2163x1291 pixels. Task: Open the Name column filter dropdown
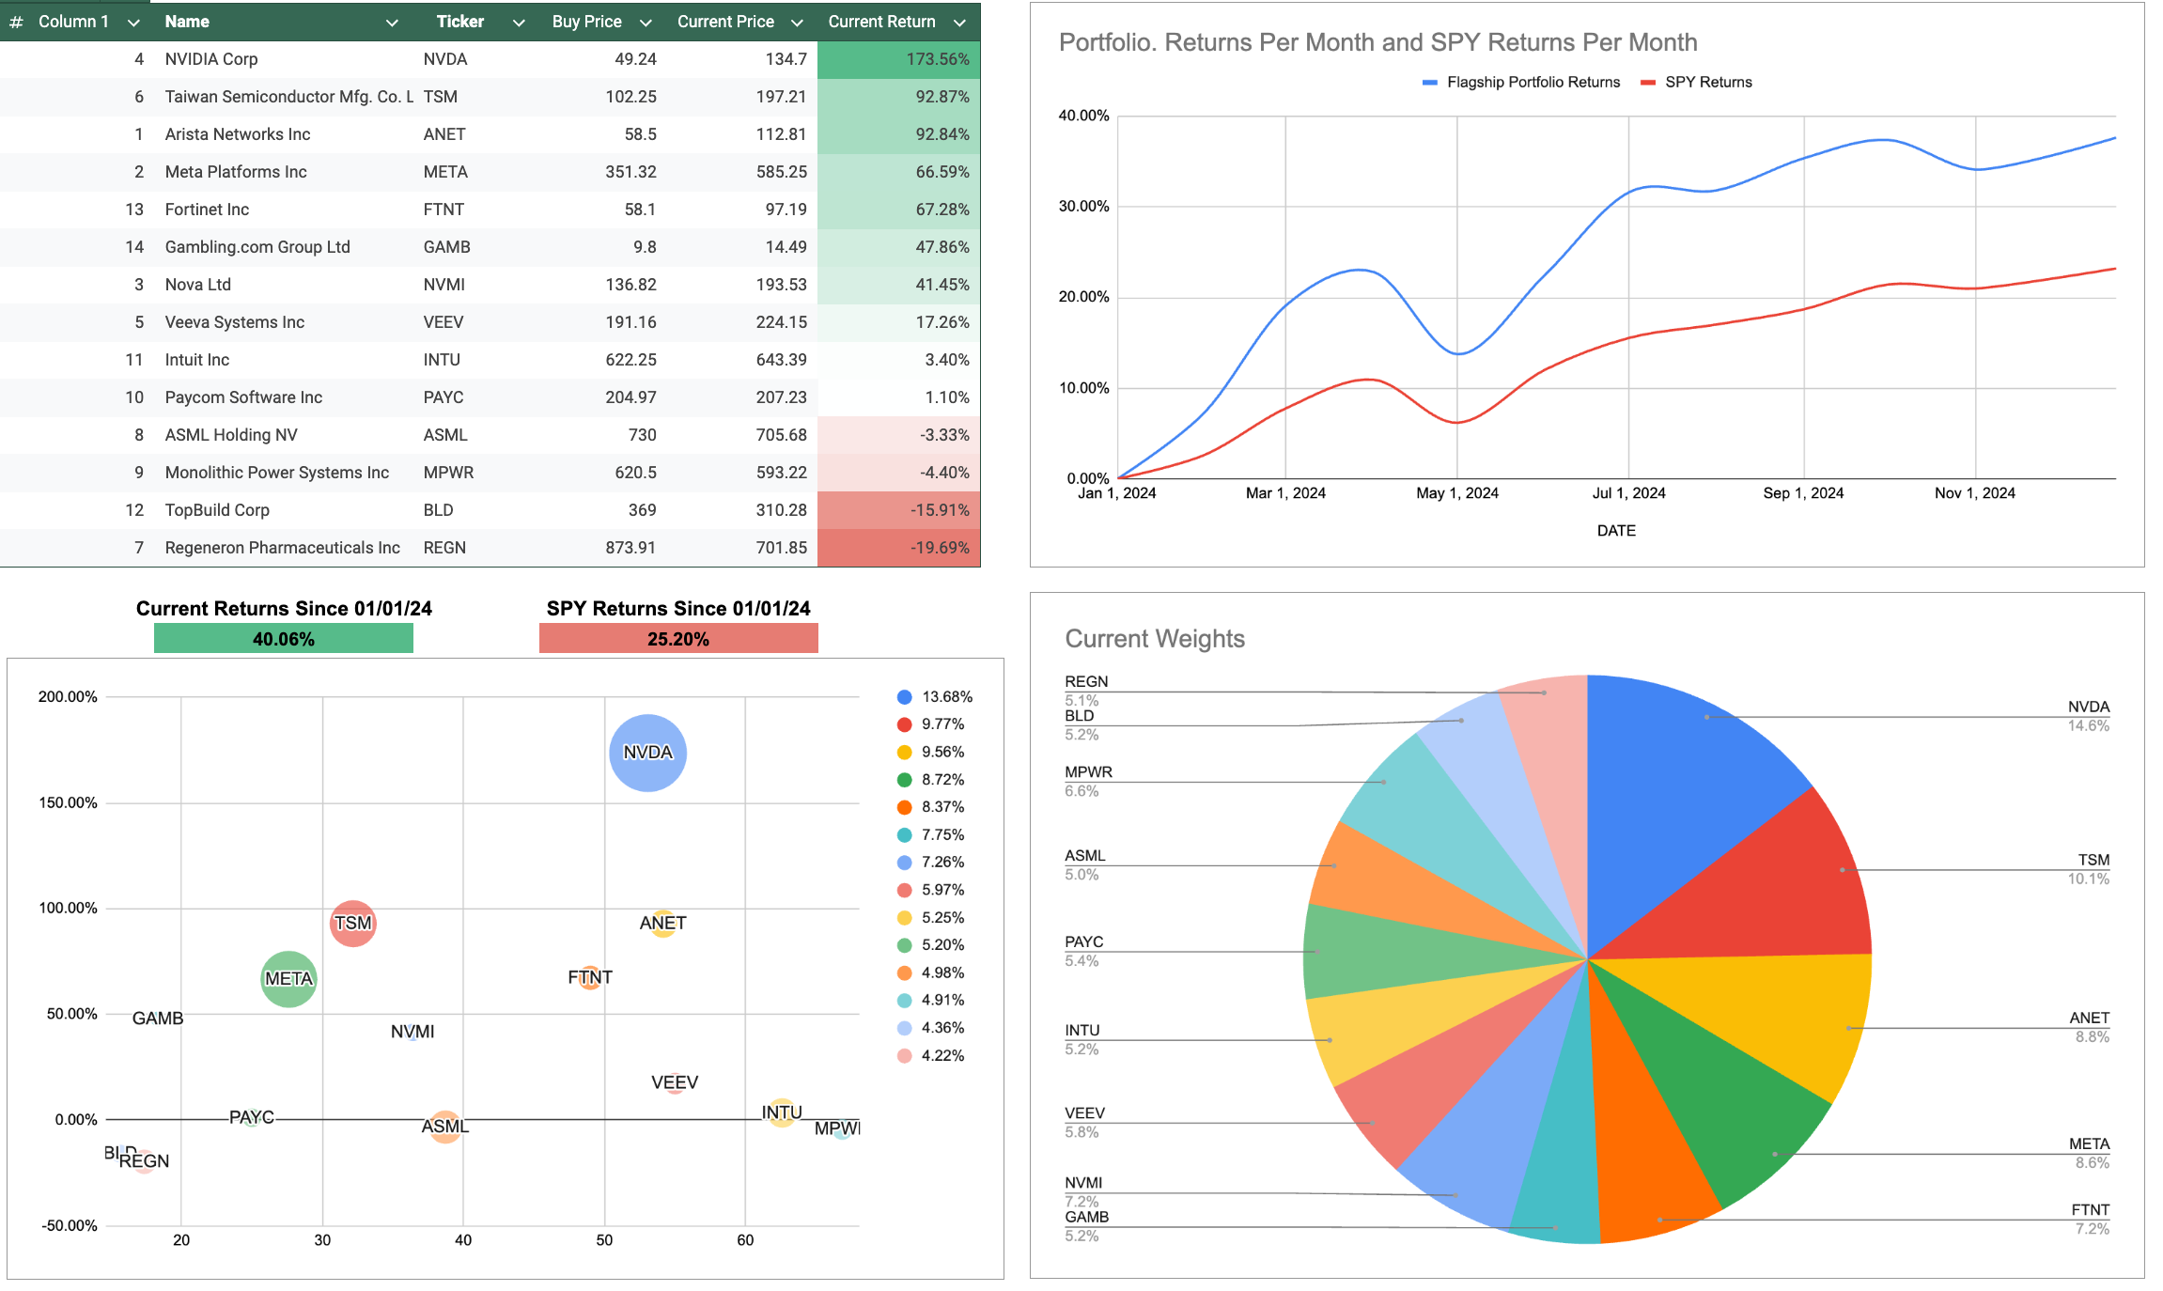(392, 23)
